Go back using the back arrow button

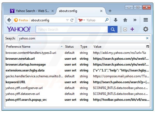pyautogui.click(x=9, y=20)
